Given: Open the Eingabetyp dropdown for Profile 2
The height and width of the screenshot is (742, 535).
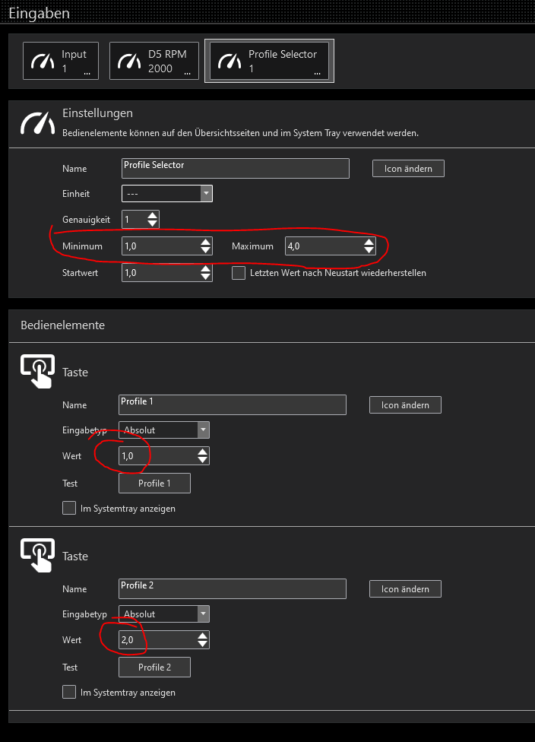Looking at the screenshot, I should tap(163, 614).
